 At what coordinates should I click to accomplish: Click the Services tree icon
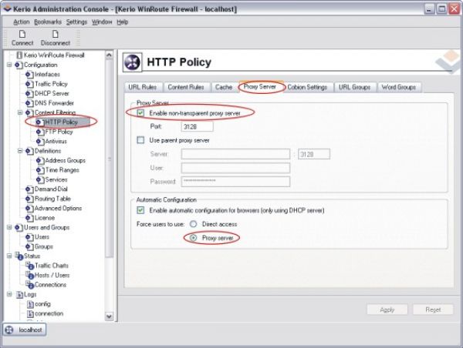40,179
